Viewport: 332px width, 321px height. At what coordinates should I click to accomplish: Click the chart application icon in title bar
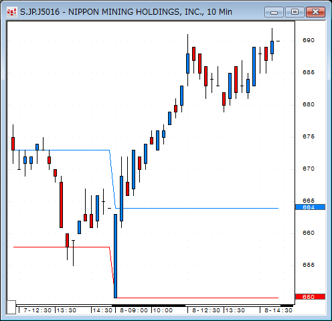click(11, 12)
